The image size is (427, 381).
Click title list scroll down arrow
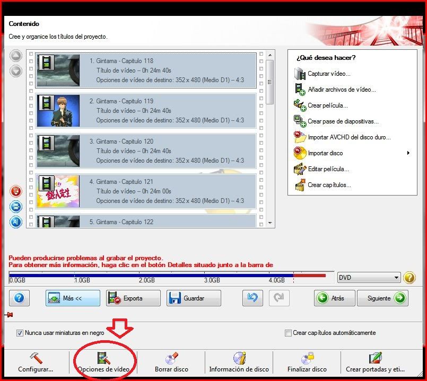pyautogui.click(x=270, y=223)
